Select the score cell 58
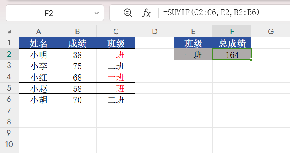Screen dimensions: 290x153 77,88
